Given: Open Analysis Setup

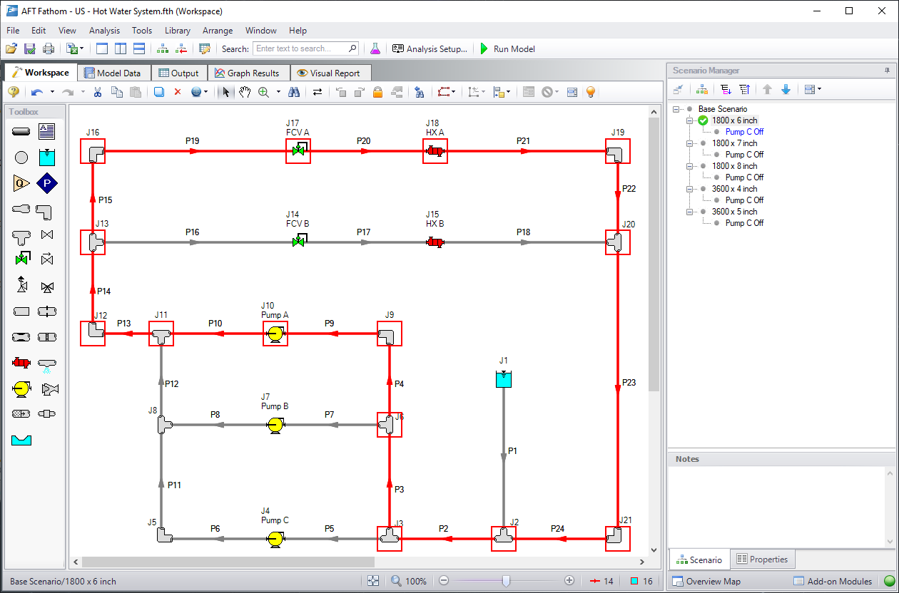Looking at the screenshot, I should (430, 49).
